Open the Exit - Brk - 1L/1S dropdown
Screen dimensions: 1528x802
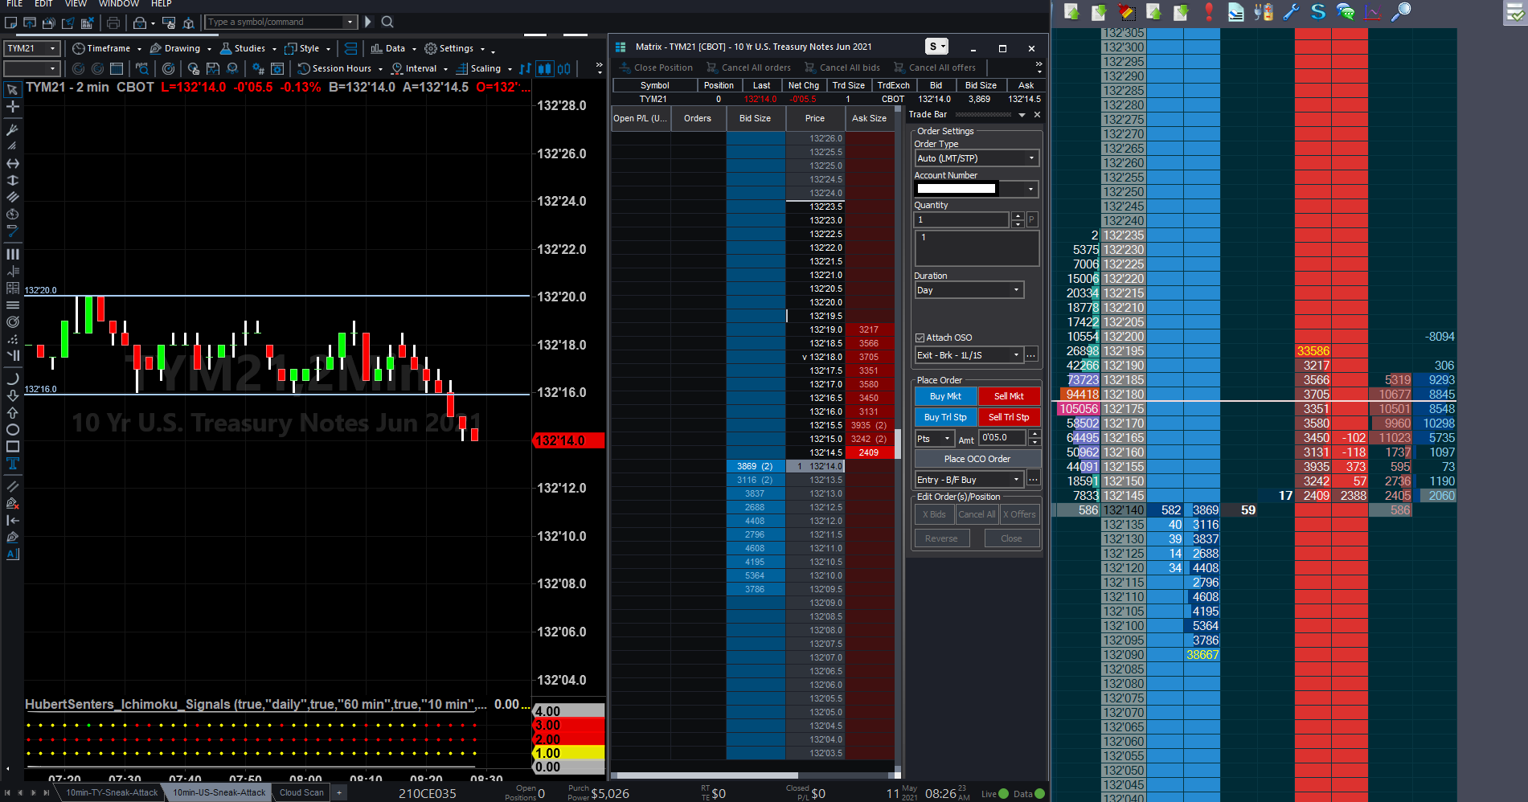coord(969,355)
